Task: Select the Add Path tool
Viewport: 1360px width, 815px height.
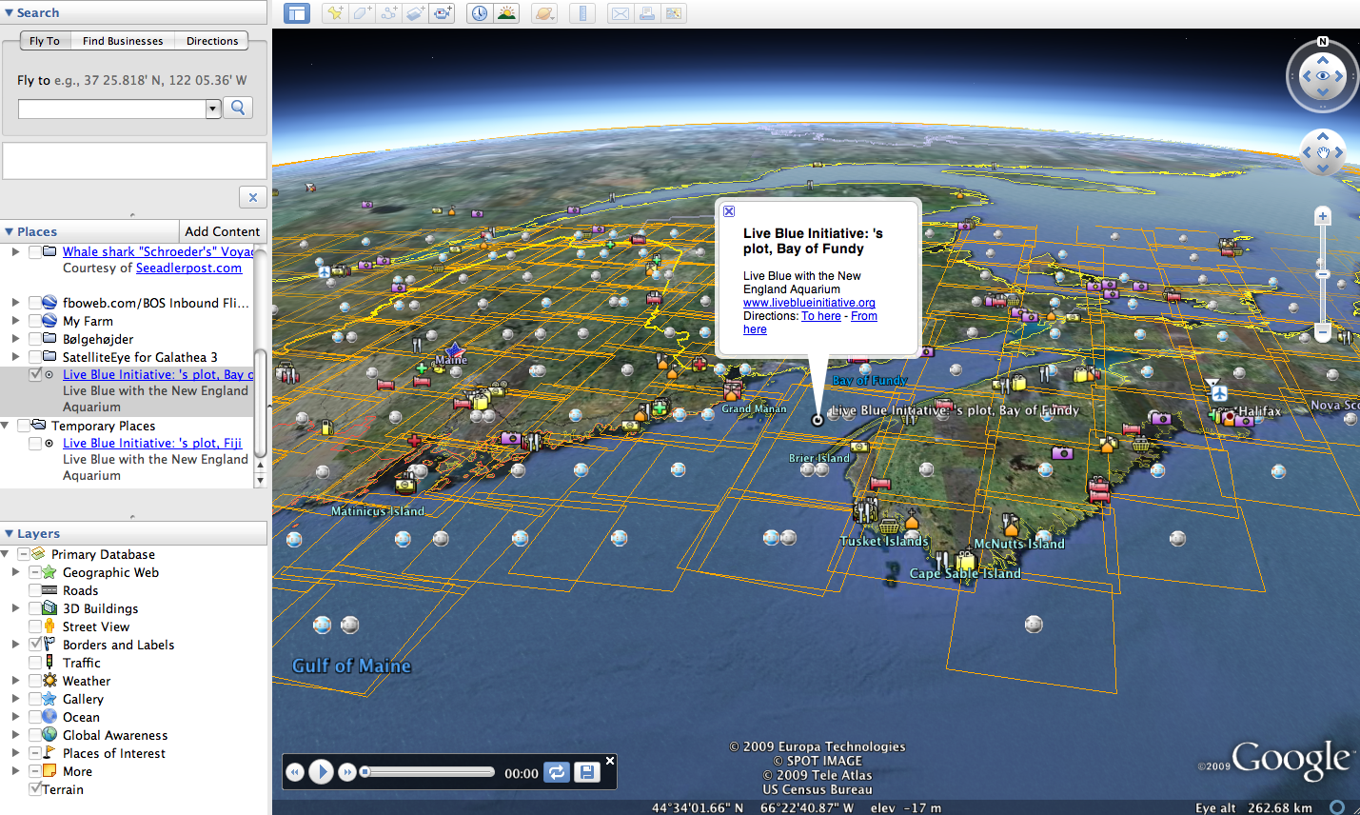Action: [x=388, y=13]
